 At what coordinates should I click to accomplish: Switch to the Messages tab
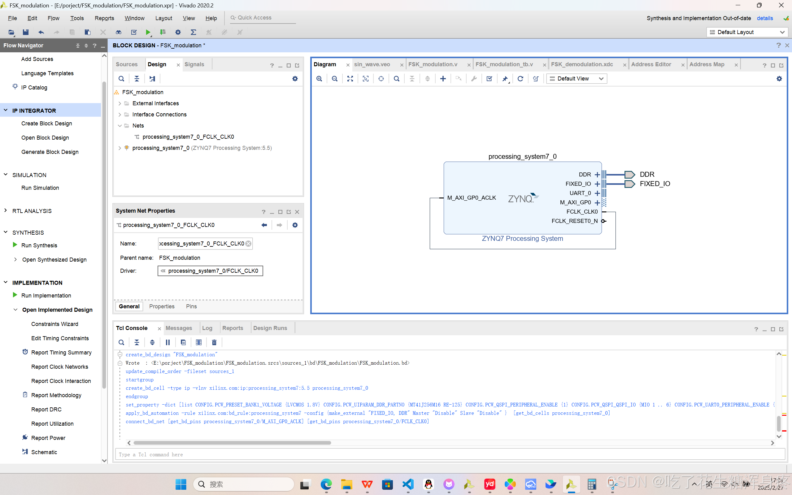(179, 328)
